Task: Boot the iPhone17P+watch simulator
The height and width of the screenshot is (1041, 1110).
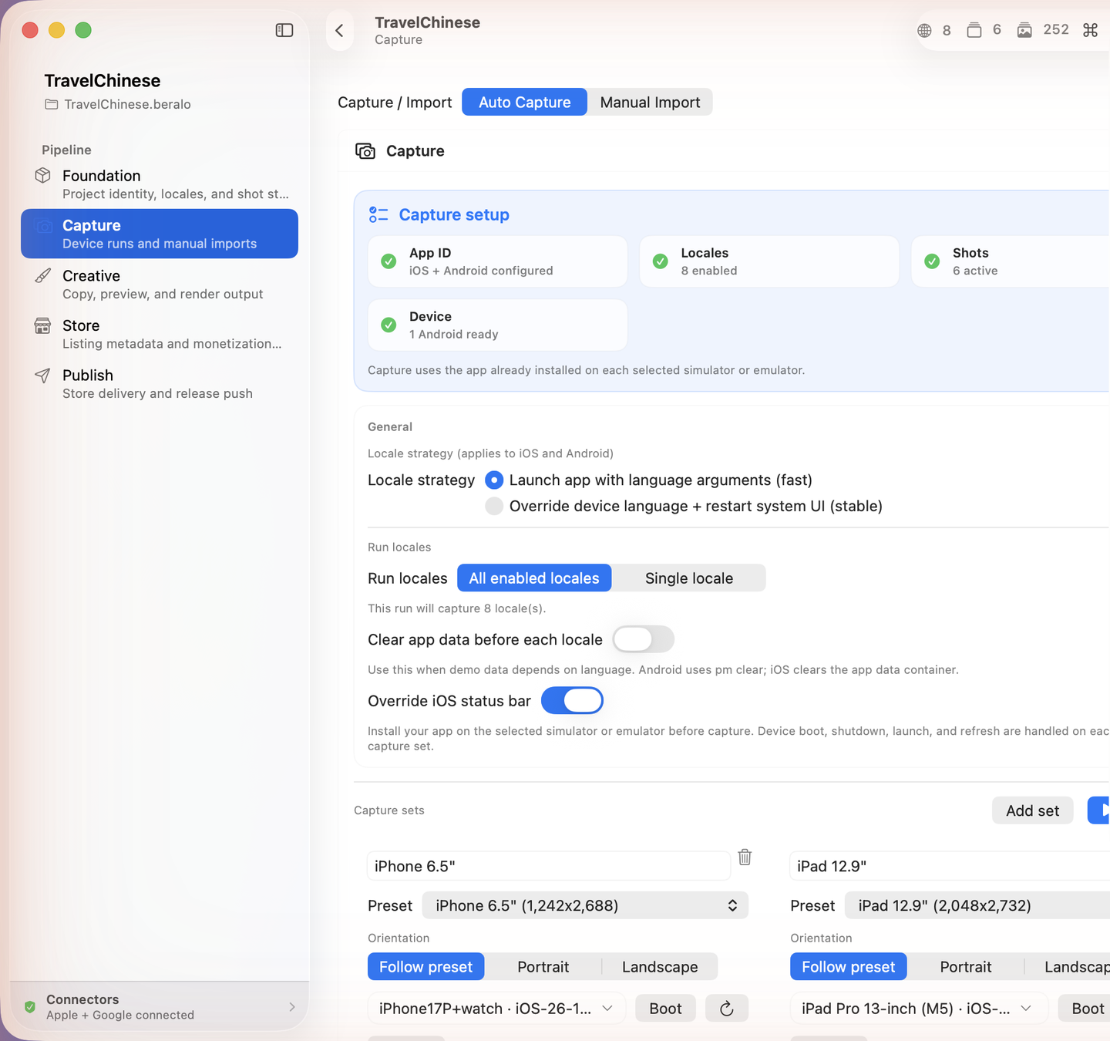Action: [x=665, y=1009]
